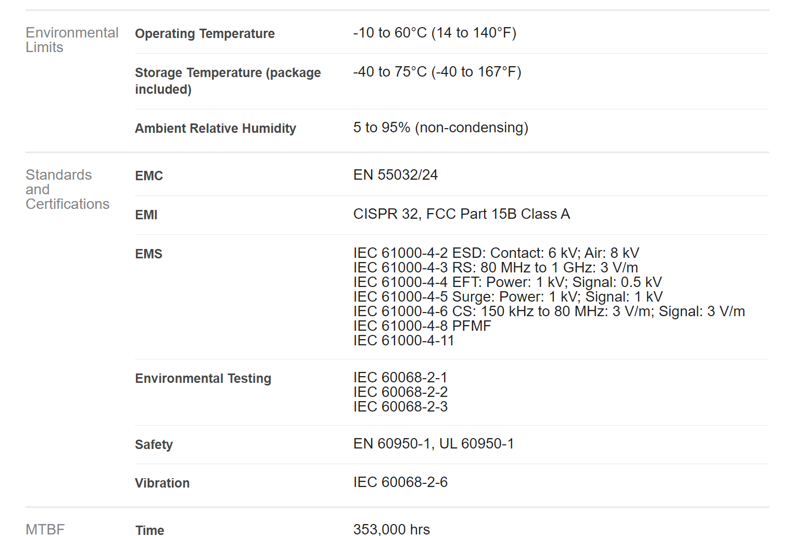Click the EMI row label
The height and width of the screenshot is (536, 785).
146,215
